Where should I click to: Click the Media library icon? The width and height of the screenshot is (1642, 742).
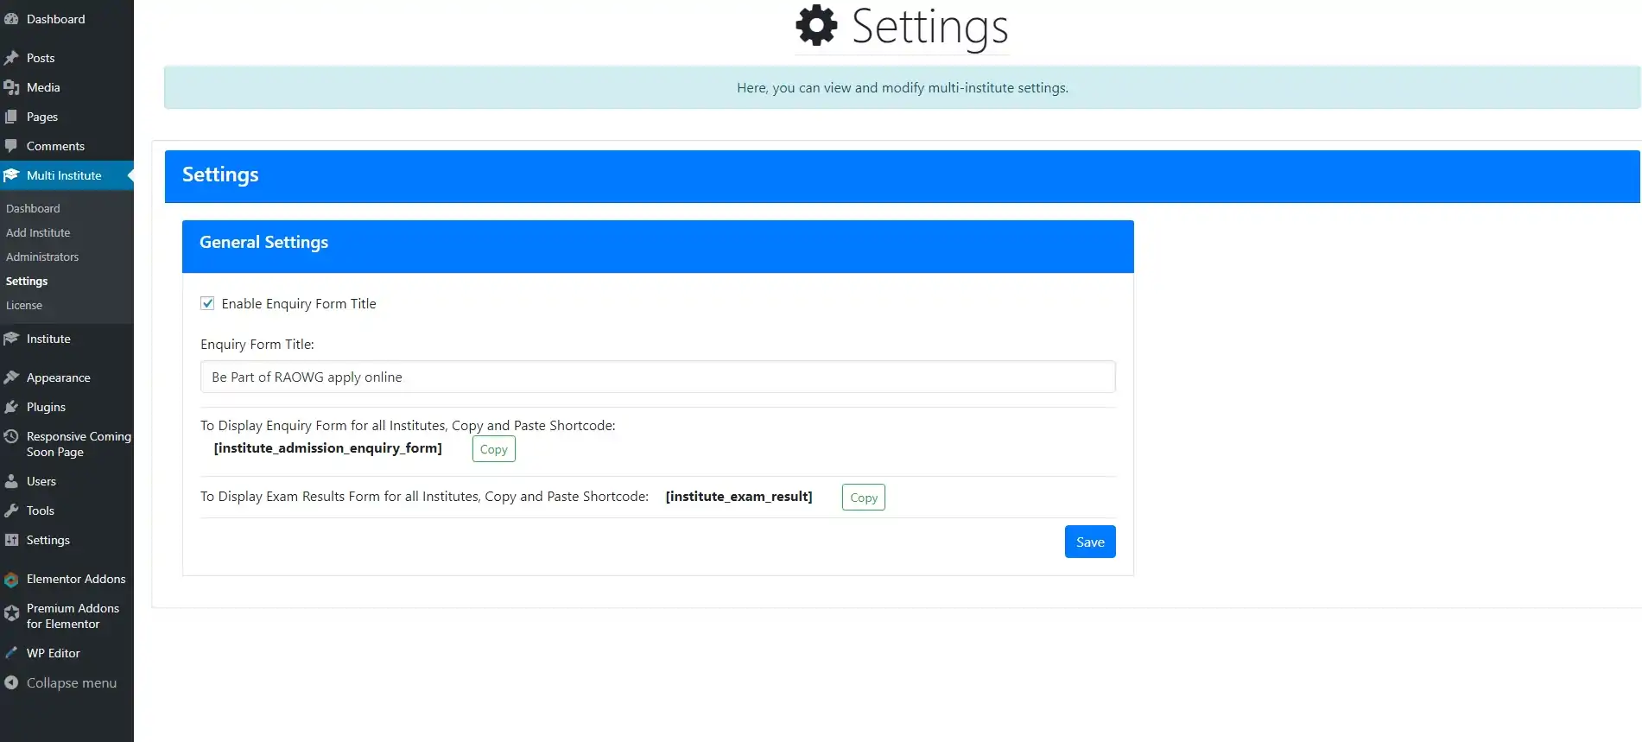point(11,87)
